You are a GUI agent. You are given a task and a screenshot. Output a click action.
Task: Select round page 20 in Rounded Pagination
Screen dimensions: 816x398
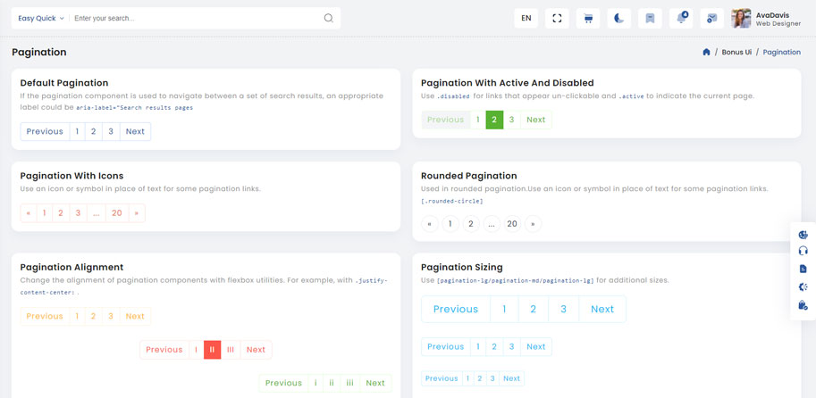click(x=513, y=224)
